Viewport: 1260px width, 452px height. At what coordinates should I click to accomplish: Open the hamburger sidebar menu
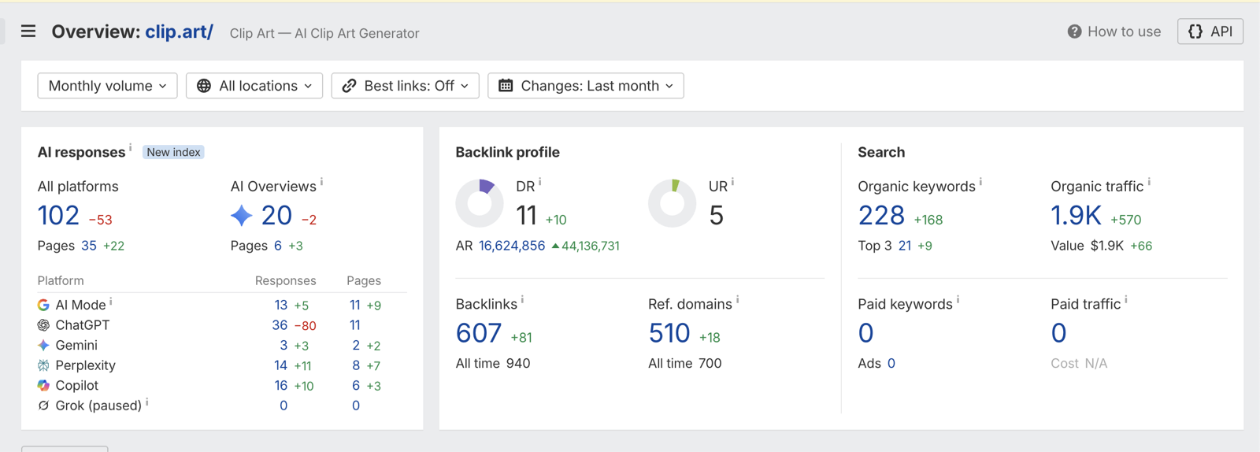point(28,31)
